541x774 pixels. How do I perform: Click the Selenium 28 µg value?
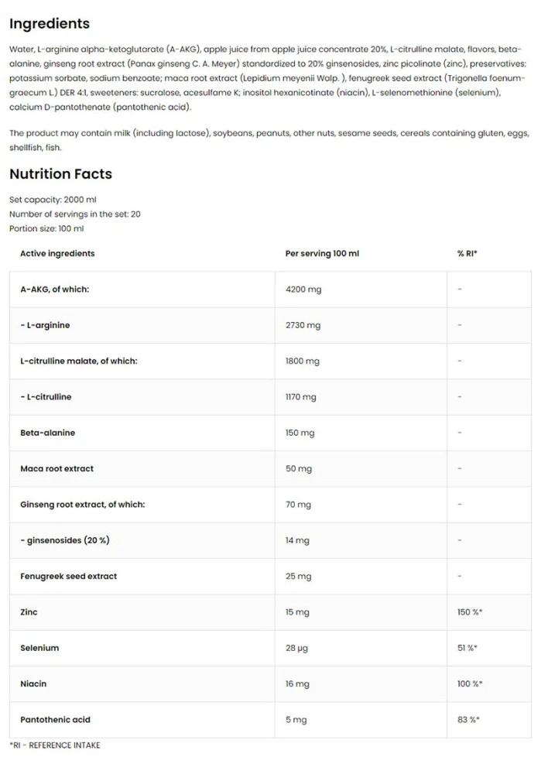pos(297,648)
